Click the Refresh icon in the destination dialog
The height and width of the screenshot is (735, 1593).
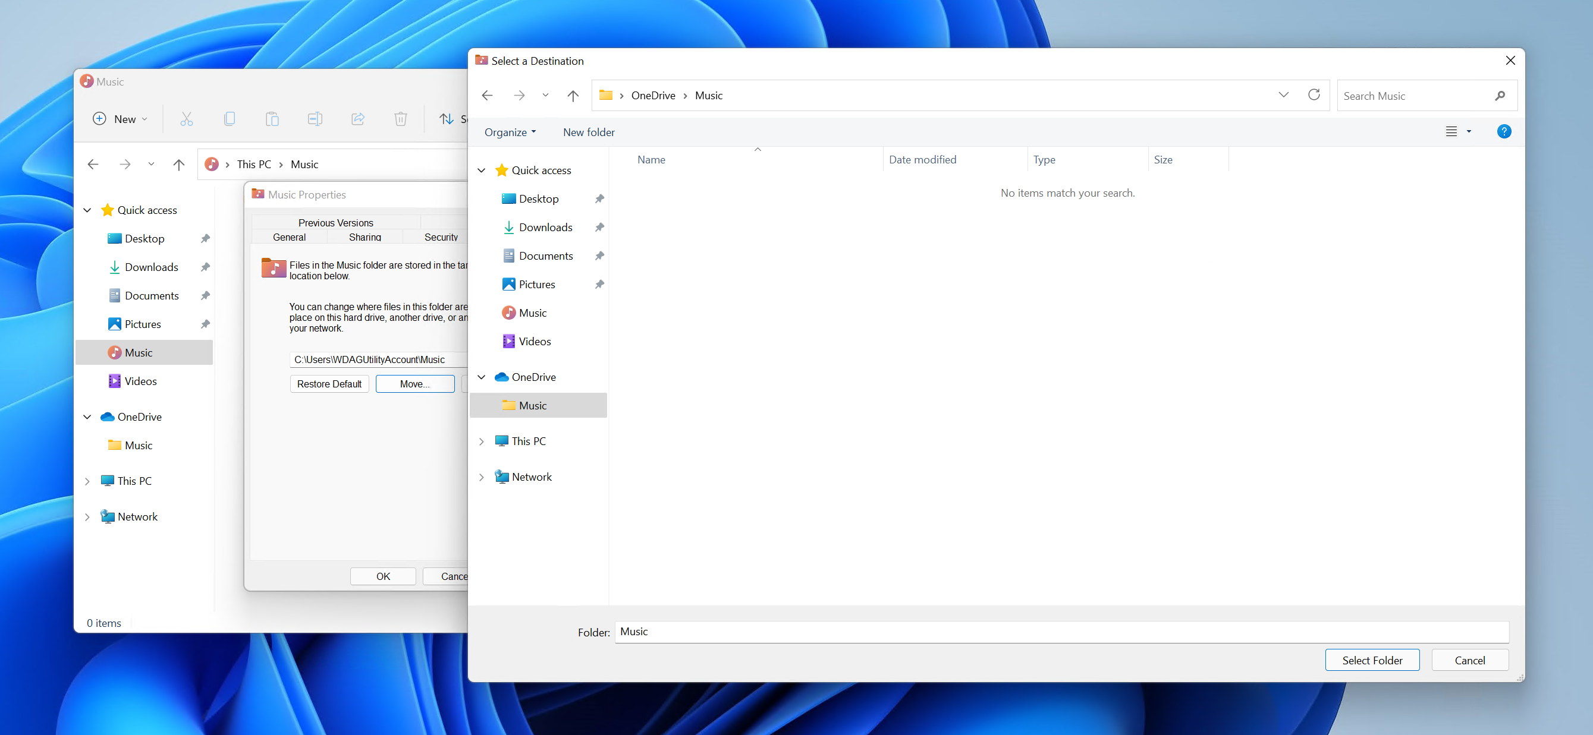click(1314, 94)
